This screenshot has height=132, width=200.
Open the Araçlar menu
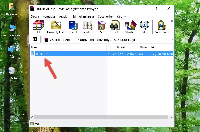[x=64, y=17]
